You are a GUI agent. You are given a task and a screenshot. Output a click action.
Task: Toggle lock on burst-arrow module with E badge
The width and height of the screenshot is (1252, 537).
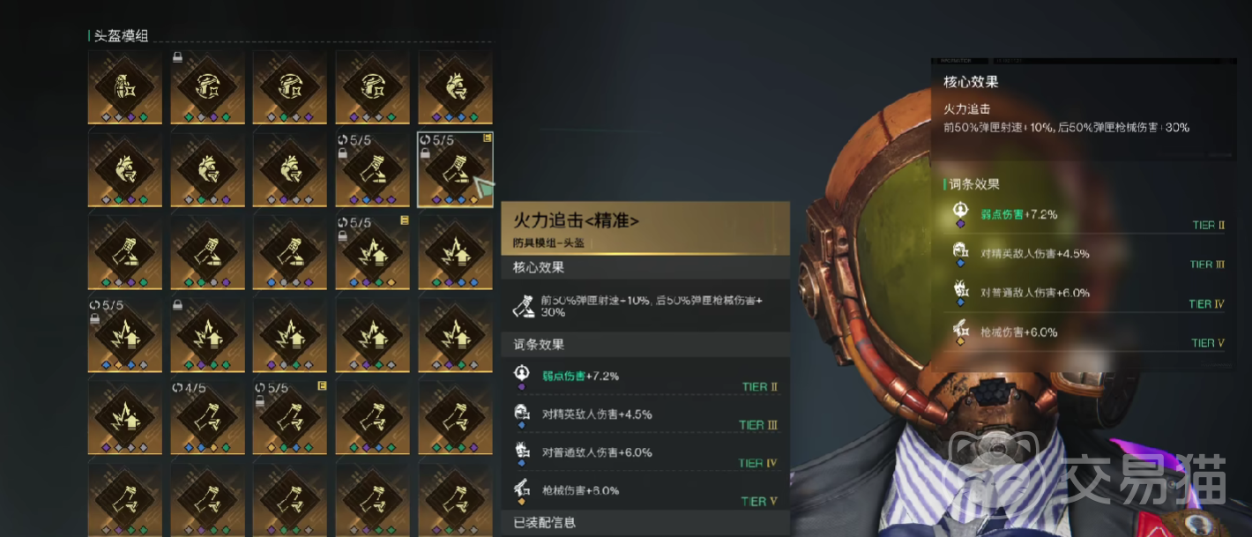(x=343, y=235)
